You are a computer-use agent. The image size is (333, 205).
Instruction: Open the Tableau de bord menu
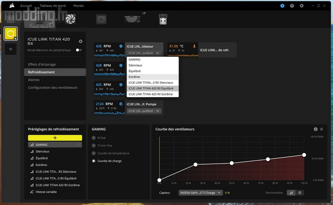click(53, 6)
